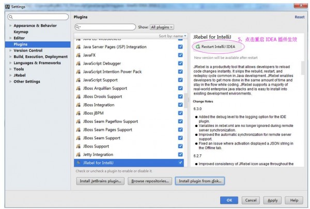The width and height of the screenshot is (310, 209).
Task: Click the Jetty Integration plugin icon
Action: point(78,154)
